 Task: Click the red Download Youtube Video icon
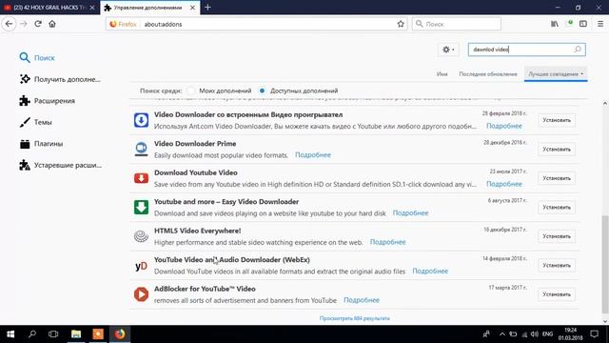(x=141, y=178)
